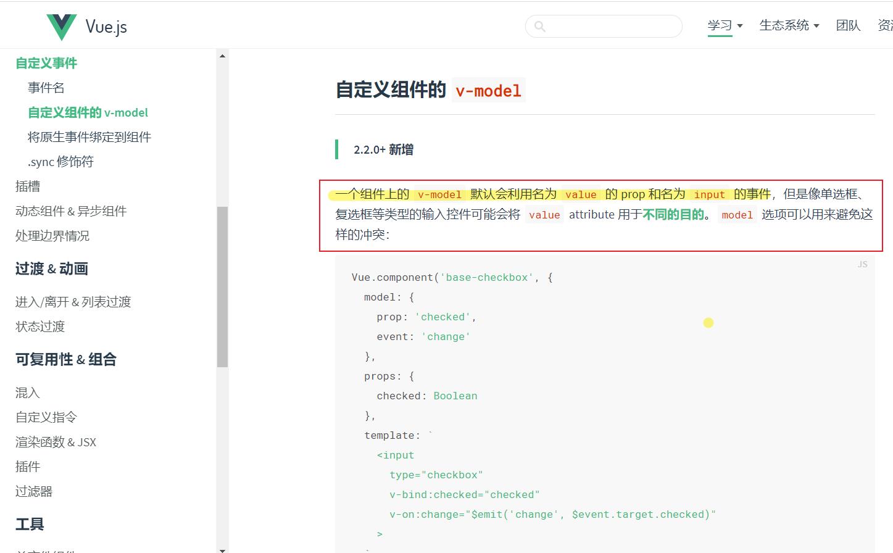Open the .sync 修饰符 sidebar link
This screenshot has height=553, width=893.
pos(60,162)
